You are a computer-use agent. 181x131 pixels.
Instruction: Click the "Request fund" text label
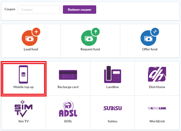(90, 49)
